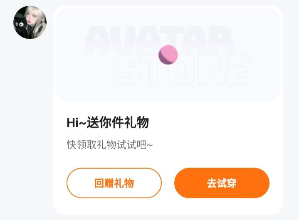Click the black plush toy in avatar
Viewport: 299px width, 220px height.
click(x=20, y=27)
